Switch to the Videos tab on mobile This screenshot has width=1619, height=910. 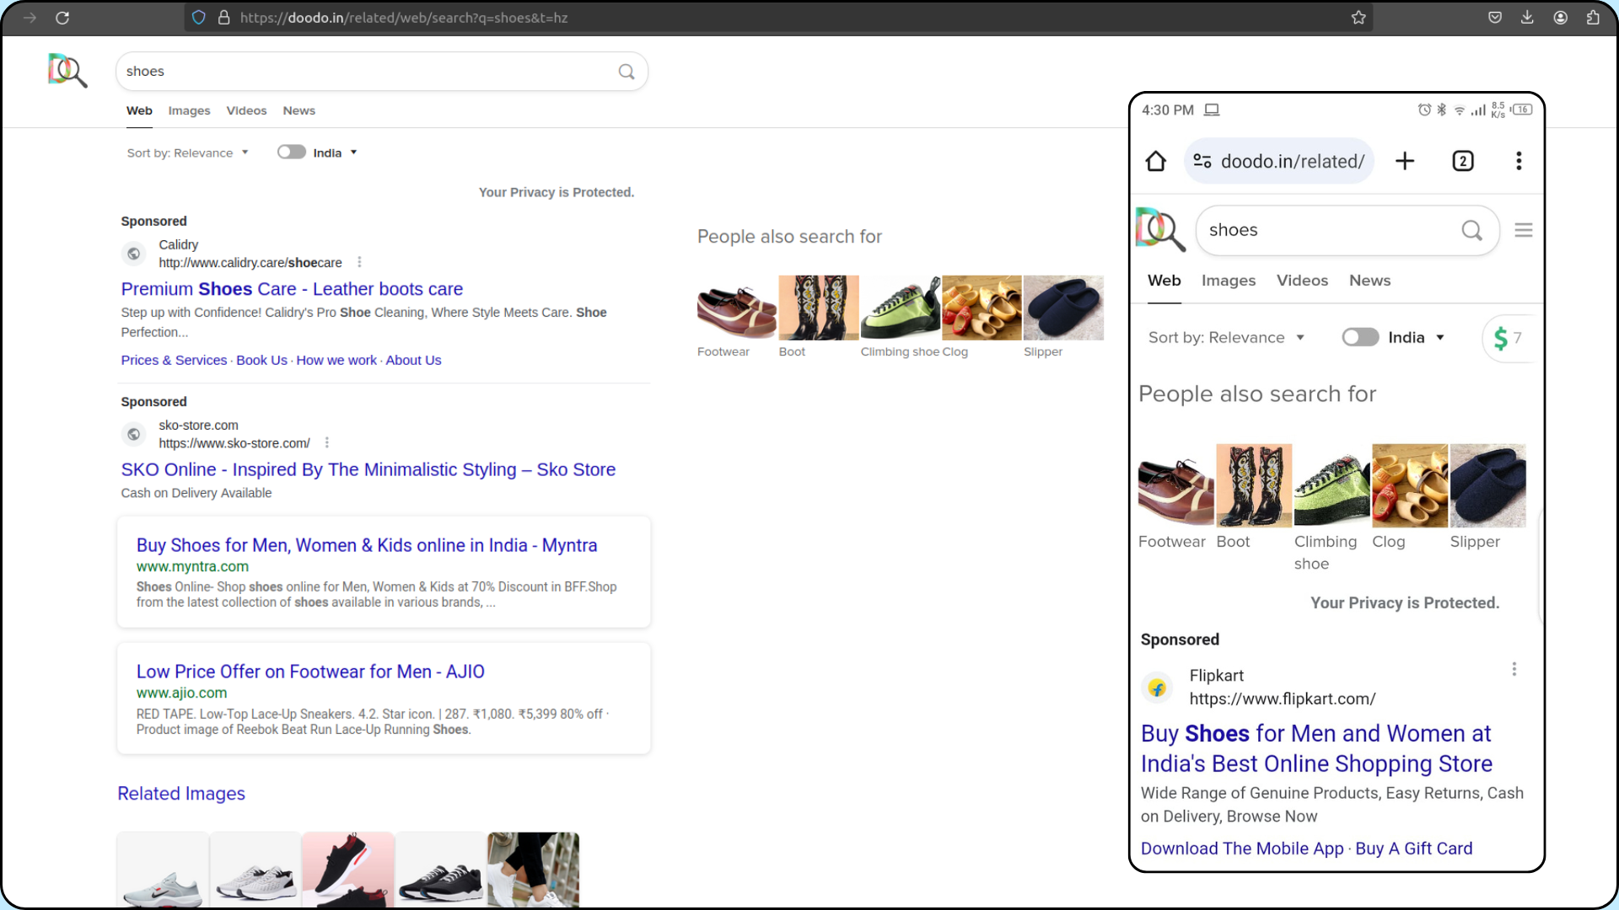coord(1302,281)
